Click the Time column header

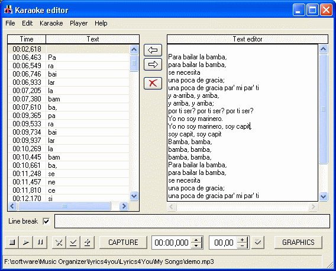[x=27, y=39]
